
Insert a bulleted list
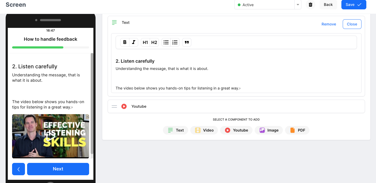[x=166, y=42]
